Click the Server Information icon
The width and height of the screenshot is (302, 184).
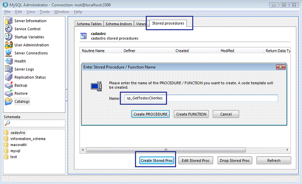point(9,21)
